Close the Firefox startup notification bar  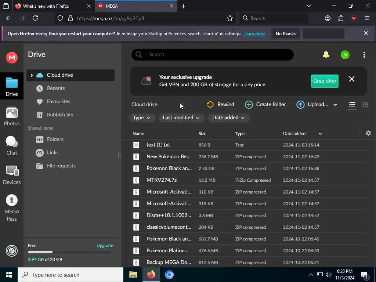[366, 33]
